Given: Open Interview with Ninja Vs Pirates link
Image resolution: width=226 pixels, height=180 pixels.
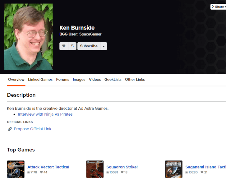Looking at the screenshot, I should [45, 114].
